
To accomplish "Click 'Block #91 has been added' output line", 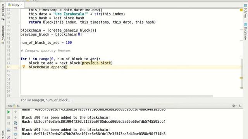I will (66, 130).
